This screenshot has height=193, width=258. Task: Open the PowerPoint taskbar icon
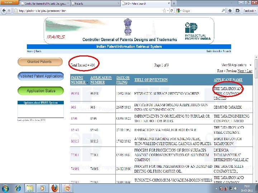pyautogui.click(x=67, y=188)
